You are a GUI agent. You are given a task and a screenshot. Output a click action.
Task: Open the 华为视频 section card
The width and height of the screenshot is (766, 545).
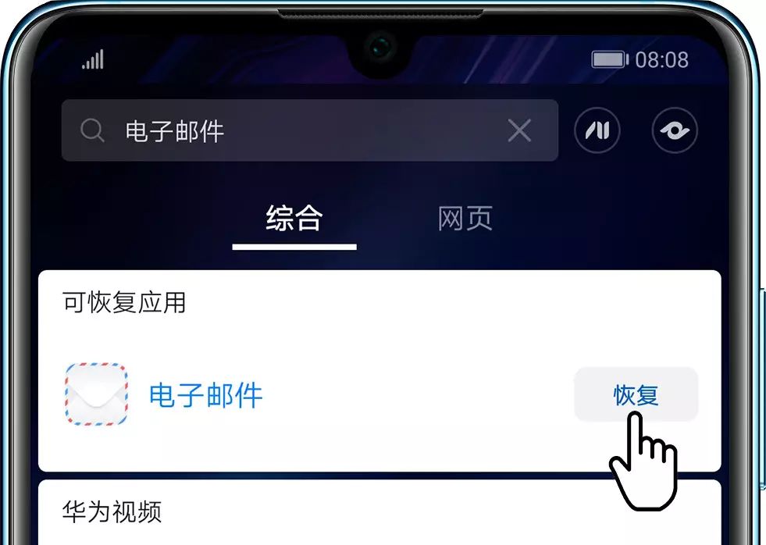point(379,513)
